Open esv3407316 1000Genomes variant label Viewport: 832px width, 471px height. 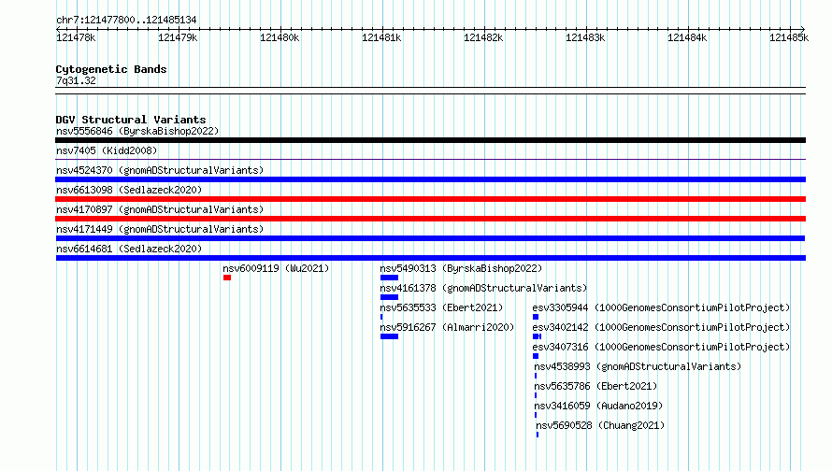[661, 347]
